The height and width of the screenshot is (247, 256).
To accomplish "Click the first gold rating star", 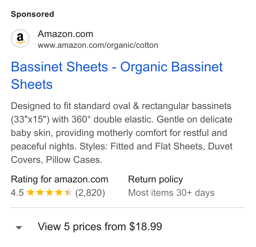I will click(x=31, y=192).
